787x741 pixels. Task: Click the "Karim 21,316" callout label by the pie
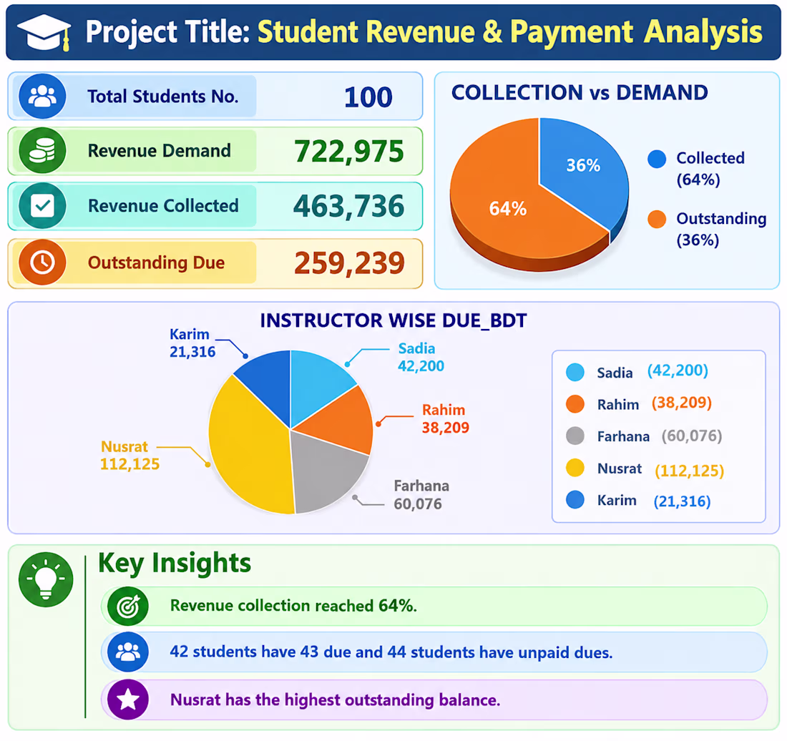click(x=192, y=343)
